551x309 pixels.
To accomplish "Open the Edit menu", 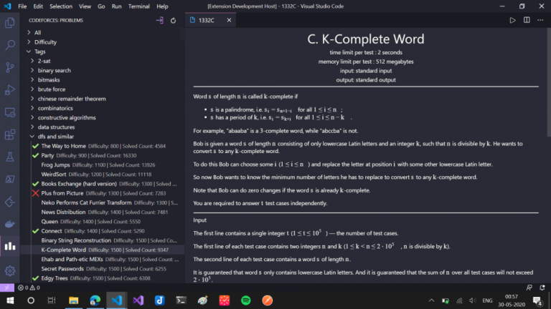I will [x=38, y=6].
